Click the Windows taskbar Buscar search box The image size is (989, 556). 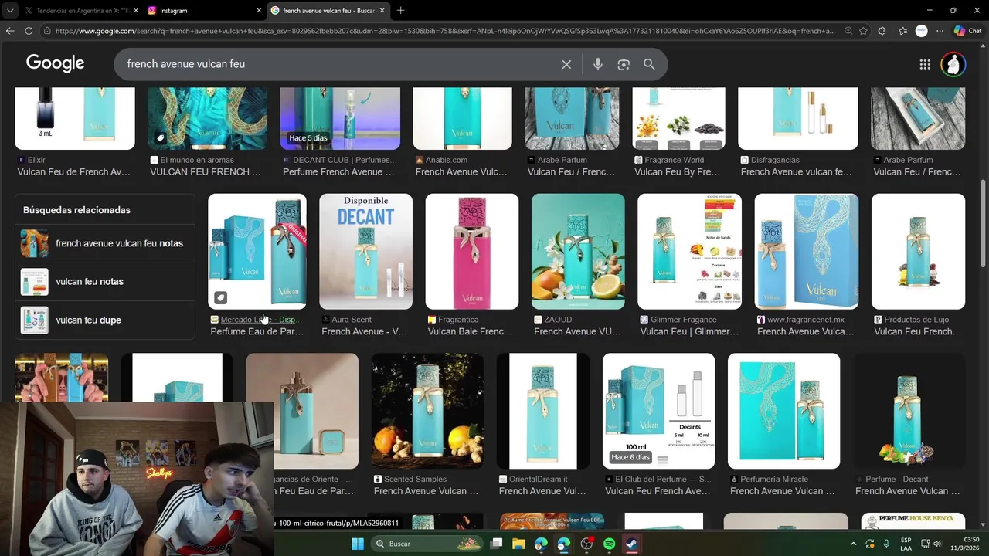pos(427,544)
